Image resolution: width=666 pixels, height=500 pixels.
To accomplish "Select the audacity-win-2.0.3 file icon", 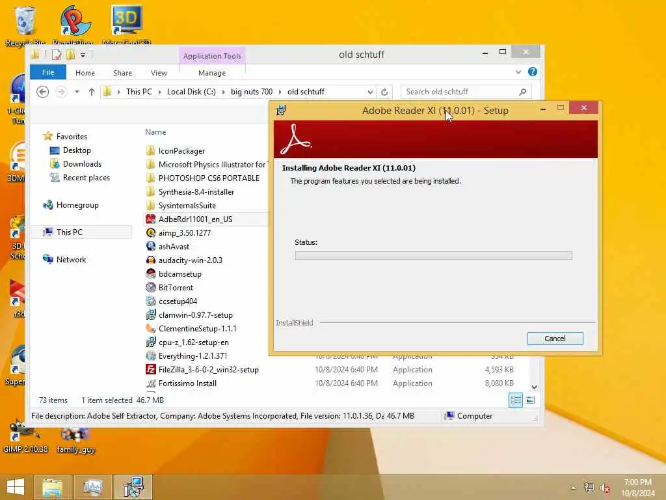I will click(x=150, y=260).
